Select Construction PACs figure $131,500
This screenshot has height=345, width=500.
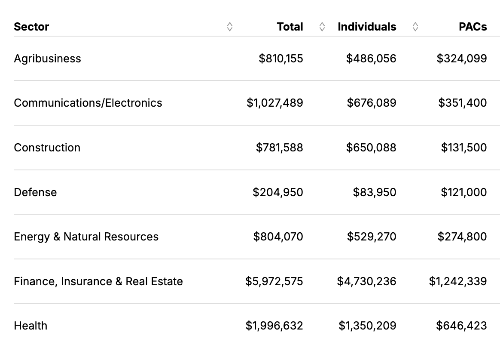(463, 148)
